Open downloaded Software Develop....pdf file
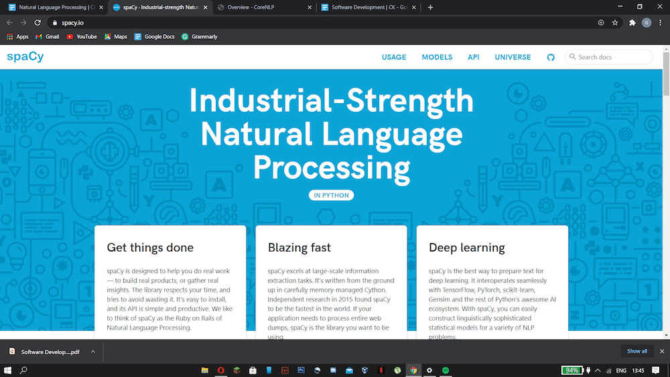Screen dimensions: 670x377 click(x=45, y=352)
